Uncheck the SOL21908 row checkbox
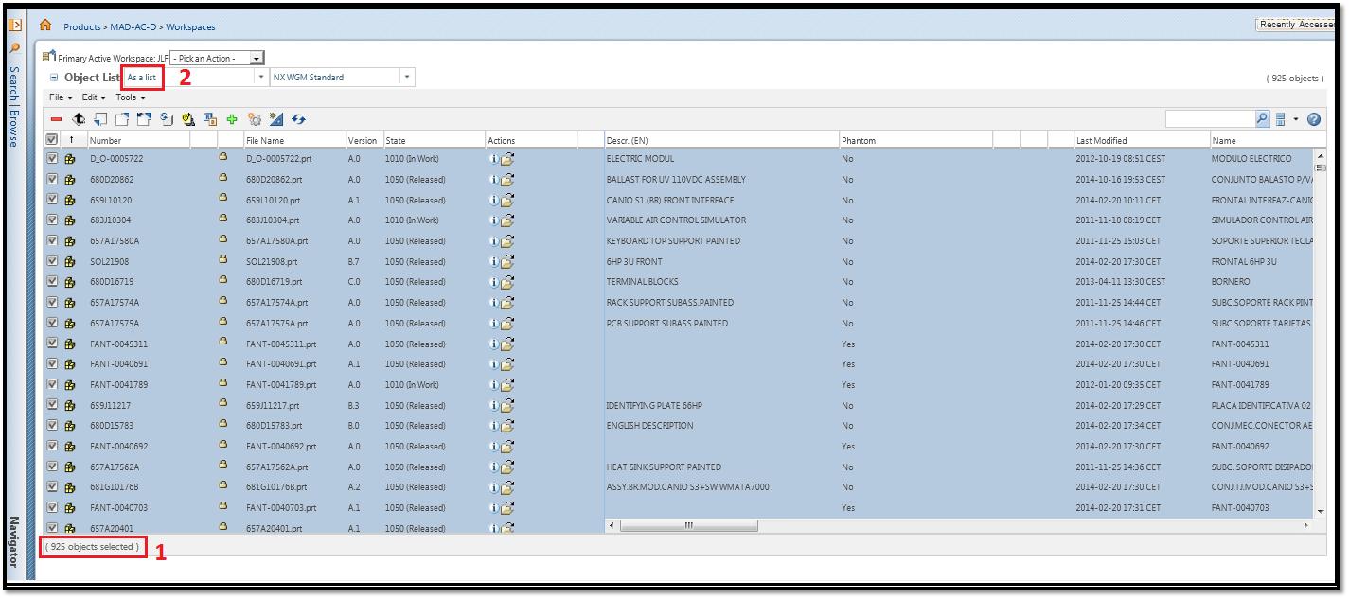 click(x=52, y=262)
